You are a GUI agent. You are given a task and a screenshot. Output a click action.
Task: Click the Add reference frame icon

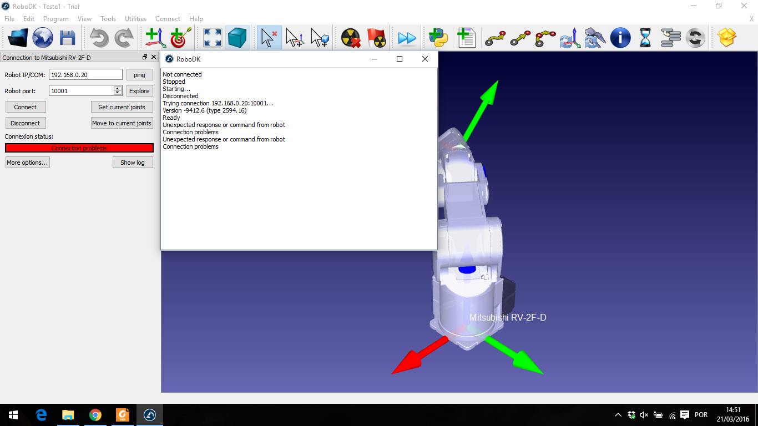pyautogui.click(x=155, y=38)
